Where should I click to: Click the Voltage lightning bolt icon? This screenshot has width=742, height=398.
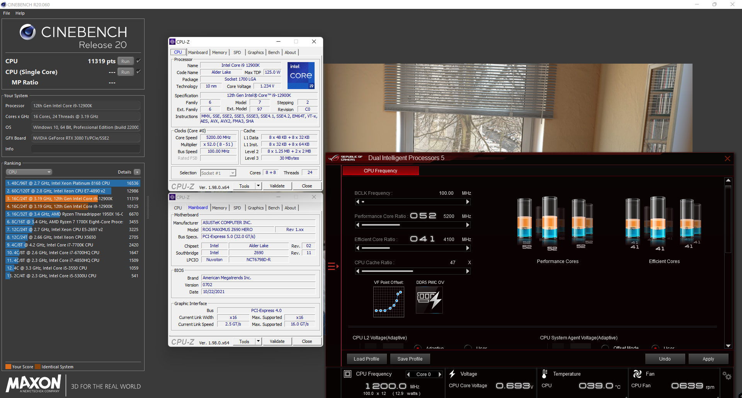click(452, 374)
